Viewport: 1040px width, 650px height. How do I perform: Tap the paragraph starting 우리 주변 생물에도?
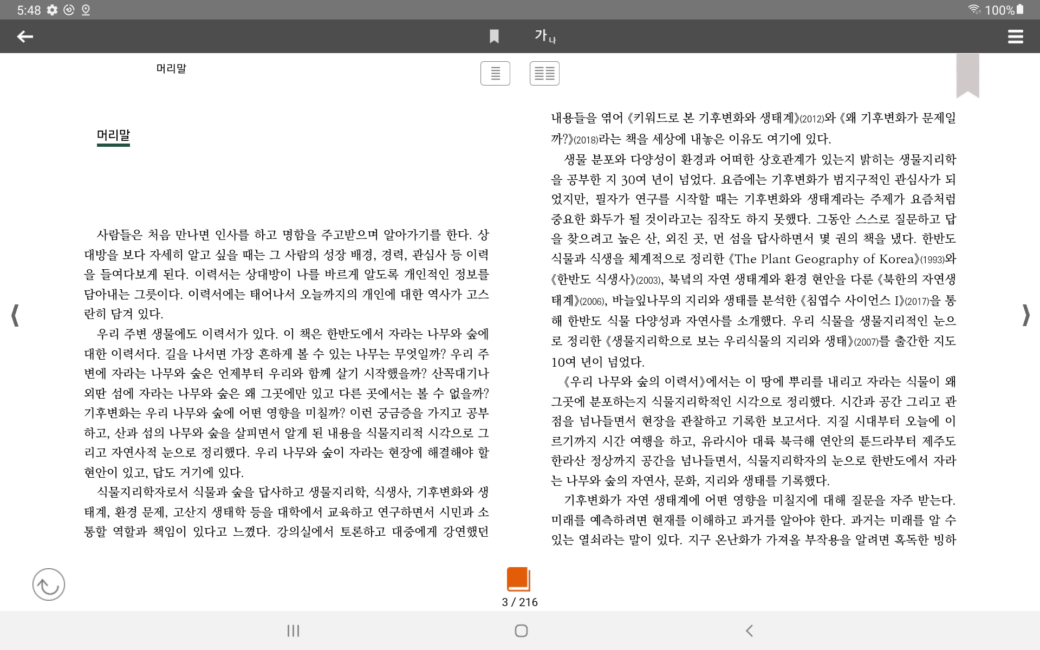(x=287, y=403)
